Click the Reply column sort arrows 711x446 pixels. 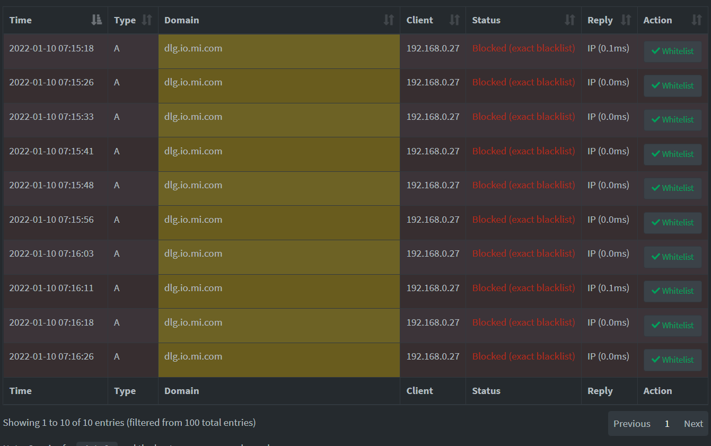[x=626, y=20]
